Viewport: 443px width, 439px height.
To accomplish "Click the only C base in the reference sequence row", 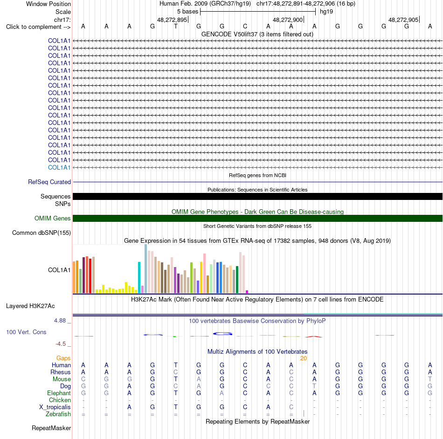I will click(245, 26).
